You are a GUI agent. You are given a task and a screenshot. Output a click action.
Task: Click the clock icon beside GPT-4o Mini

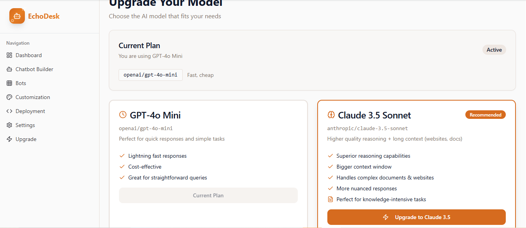pos(123,115)
